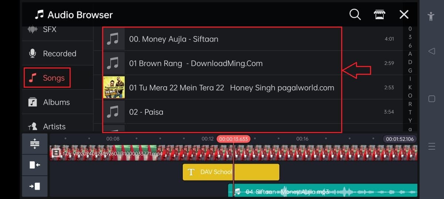Viewport: 444px width, 199px height.
Task: Click the timeline expand tracks icon
Action: point(35,144)
